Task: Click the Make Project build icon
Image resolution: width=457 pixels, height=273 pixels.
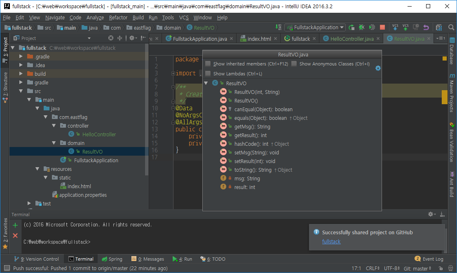Action: tap(278, 28)
